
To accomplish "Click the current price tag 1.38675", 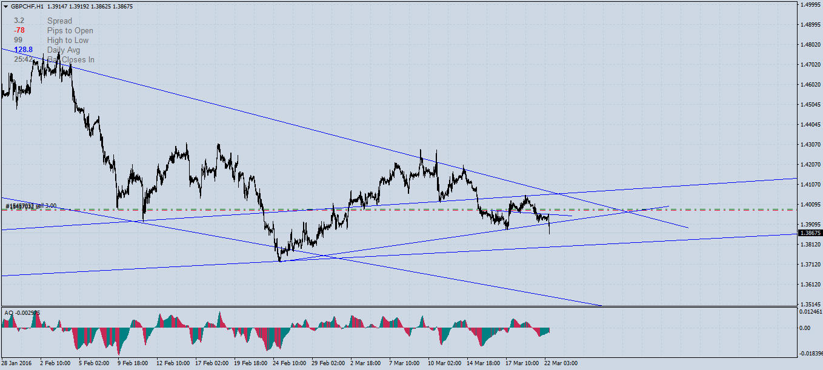I will [x=810, y=233].
